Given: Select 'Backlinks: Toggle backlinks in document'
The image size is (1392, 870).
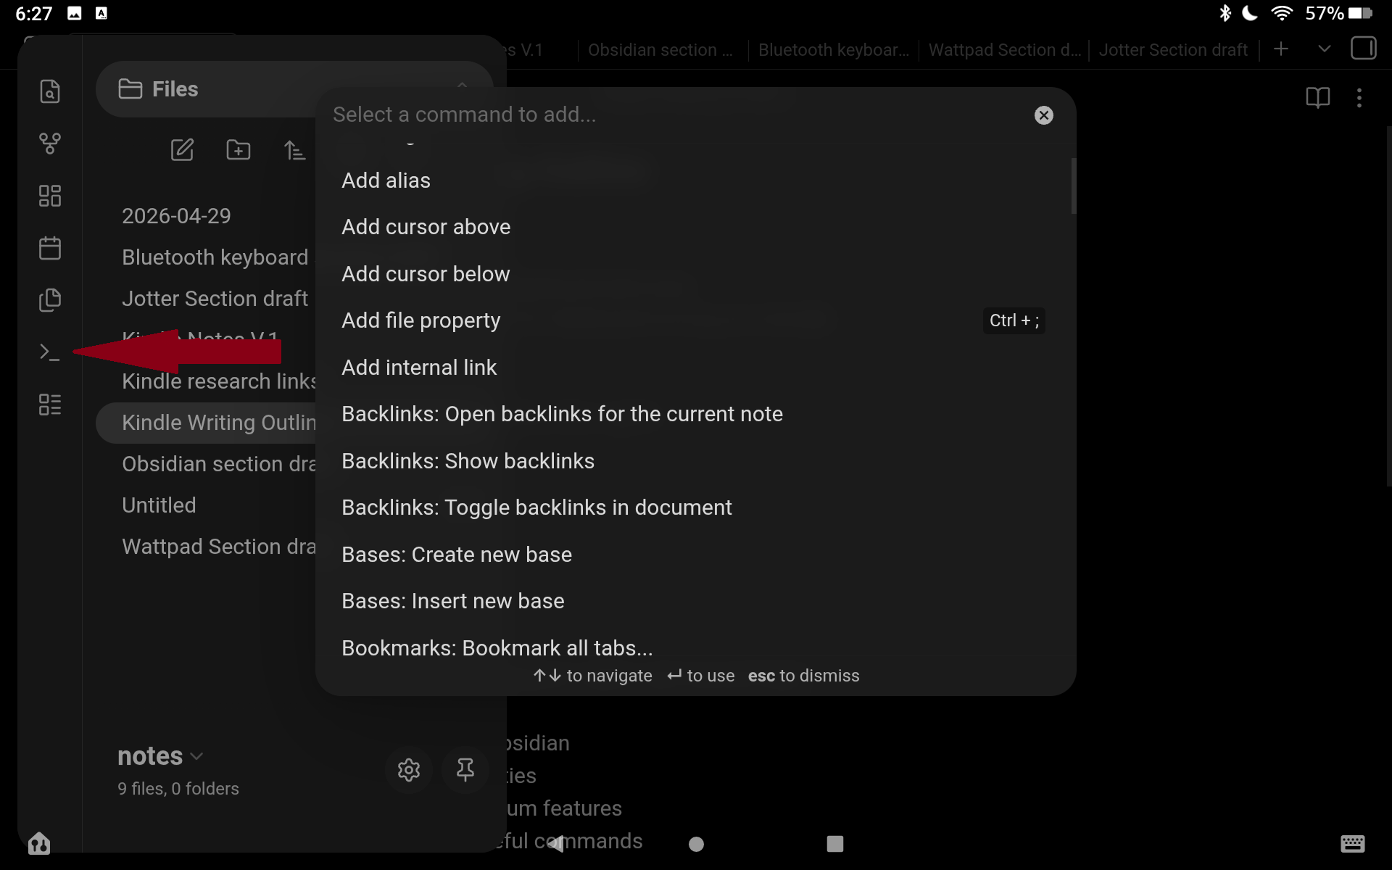Looking at the screenshot, I should tap(695, 507).
